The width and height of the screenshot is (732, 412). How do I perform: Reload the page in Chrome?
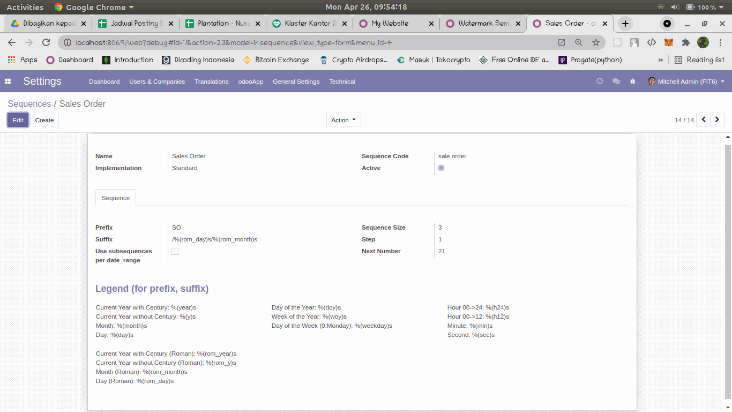pyautogui.click(x=46, y=42)
